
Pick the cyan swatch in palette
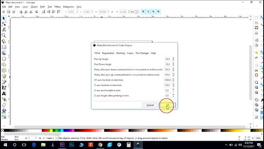click(x=62, y=130)
